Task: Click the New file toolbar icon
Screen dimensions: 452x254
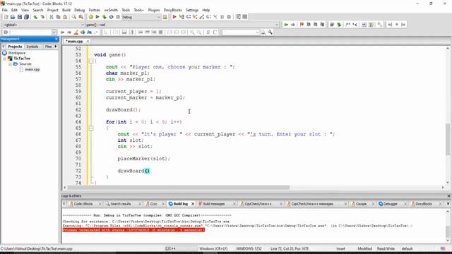Action: 6,17
